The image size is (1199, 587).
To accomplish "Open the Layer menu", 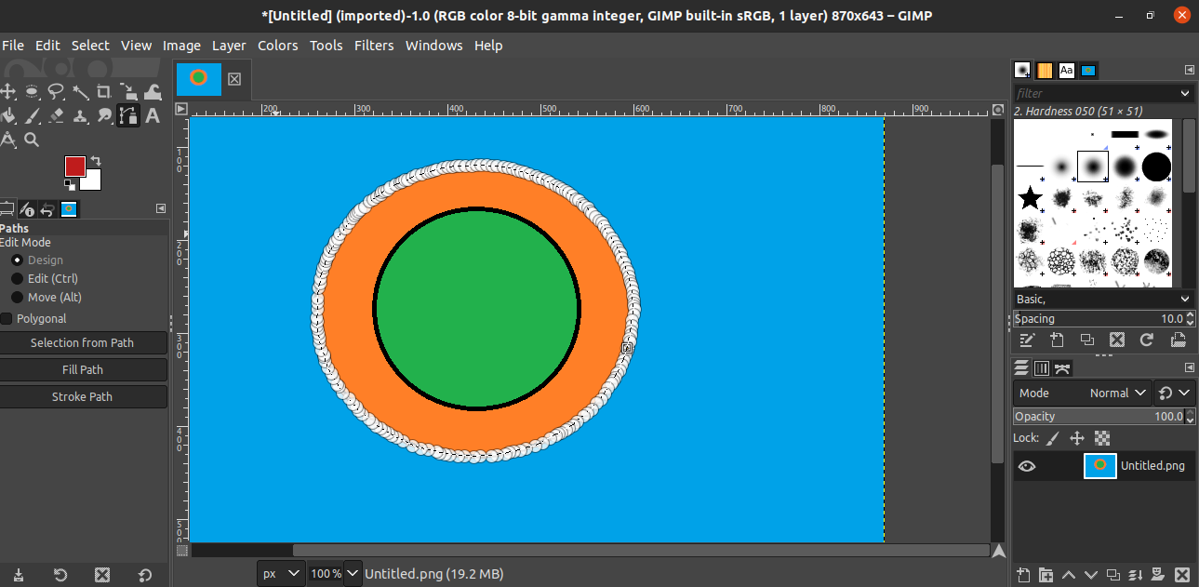I will point(229,46).
